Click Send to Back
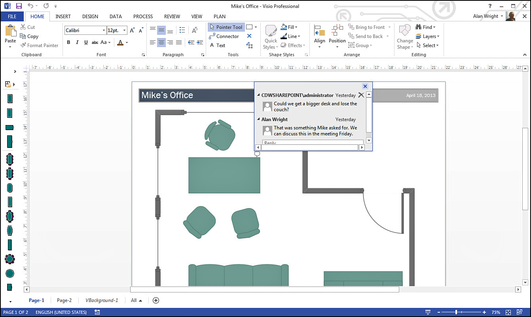The height and width of the screenshot is (317, 531). pyautogui.click(x=369, y=36)
